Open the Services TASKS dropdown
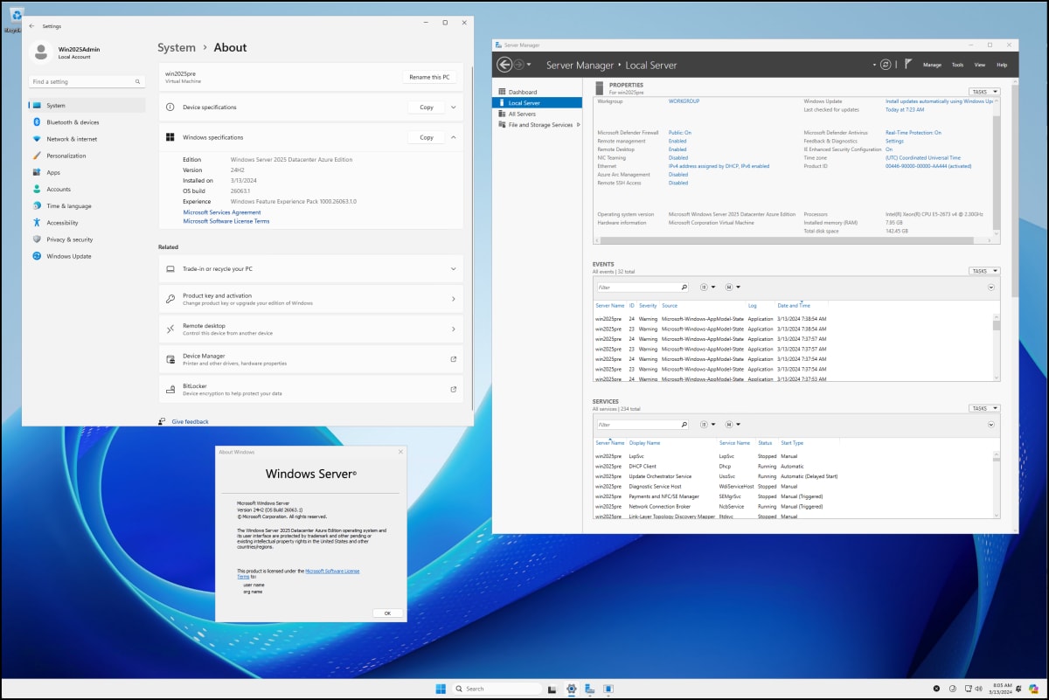 coord(984,408)
